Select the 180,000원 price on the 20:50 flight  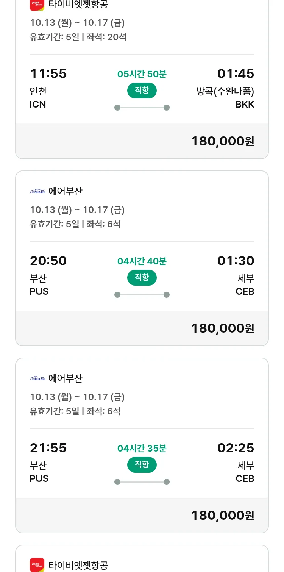(x=223, y=328)
